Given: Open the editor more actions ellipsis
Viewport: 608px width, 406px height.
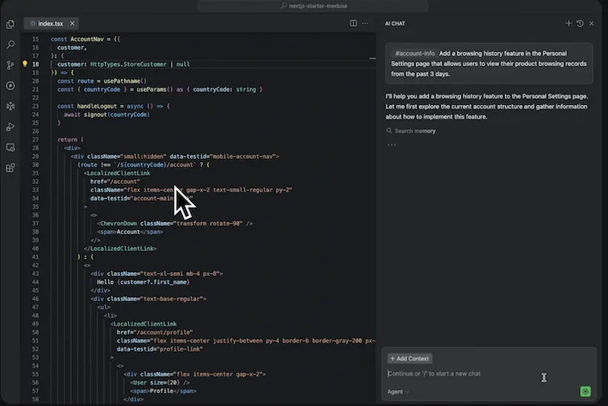Looking at the screenshot, I should tap(366, 24).
